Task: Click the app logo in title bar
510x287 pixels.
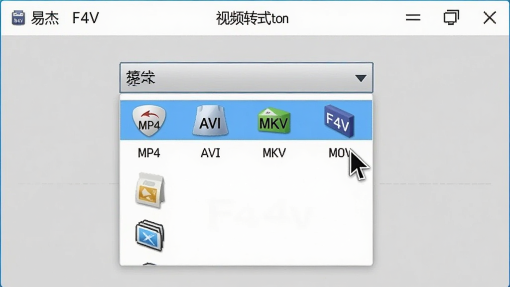Action: pyautogui.click(x=18, y=17)
